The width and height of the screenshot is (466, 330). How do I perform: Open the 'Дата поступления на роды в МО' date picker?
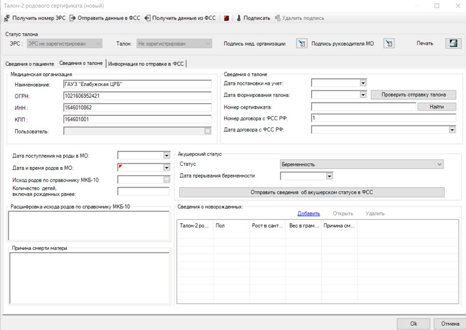[166, 155]
